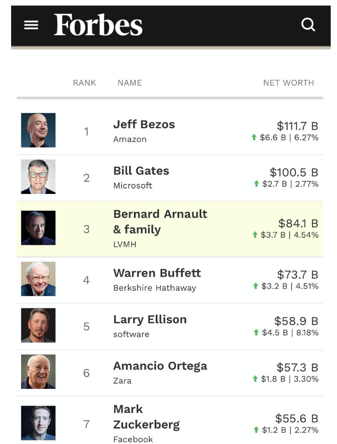Sort list by Net Worth column
The width and height of the screenshot is (337, 444).
coord(288,83)
